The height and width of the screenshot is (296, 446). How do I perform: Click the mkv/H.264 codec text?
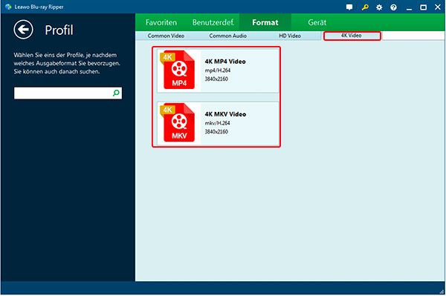pos(217,123)
